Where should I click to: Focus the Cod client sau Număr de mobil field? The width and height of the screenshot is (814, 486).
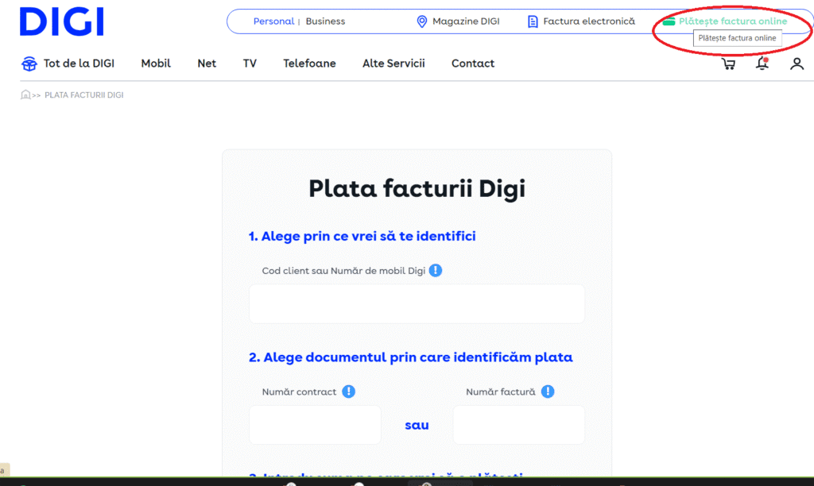click(417, 304)
